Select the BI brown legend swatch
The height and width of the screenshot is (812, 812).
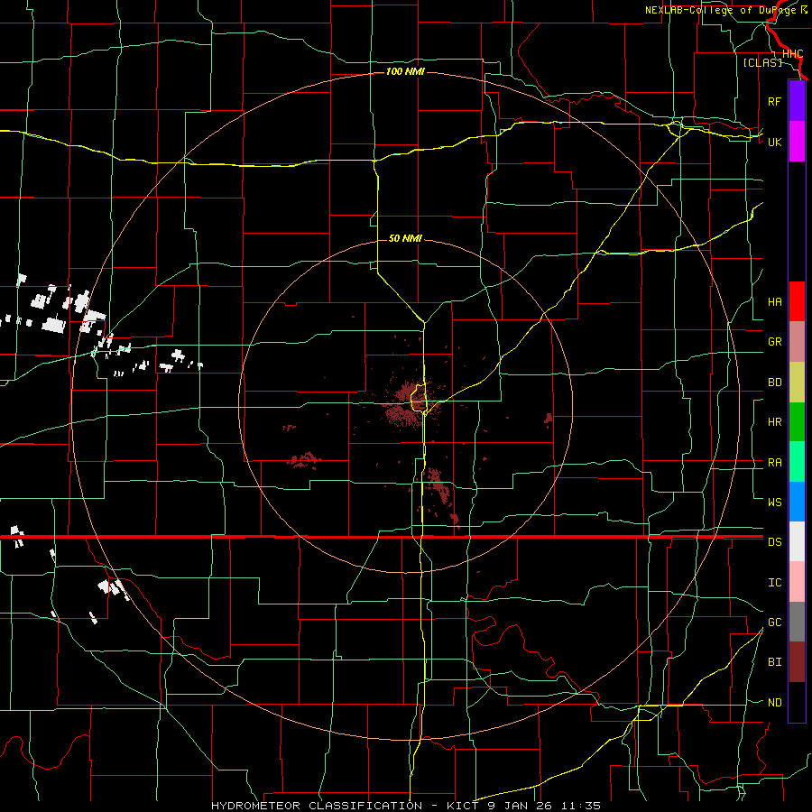click(797, 662)
